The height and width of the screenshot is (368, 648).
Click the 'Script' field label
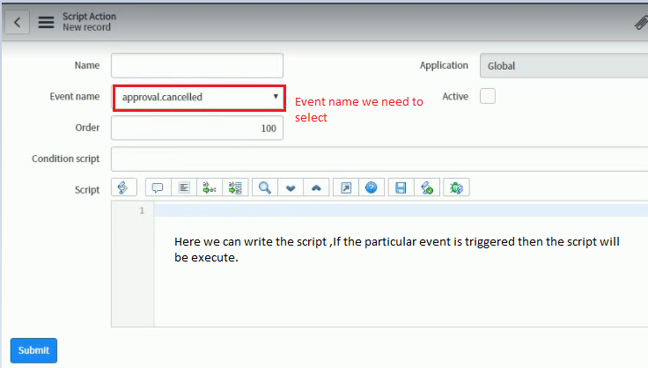(87, 190)
